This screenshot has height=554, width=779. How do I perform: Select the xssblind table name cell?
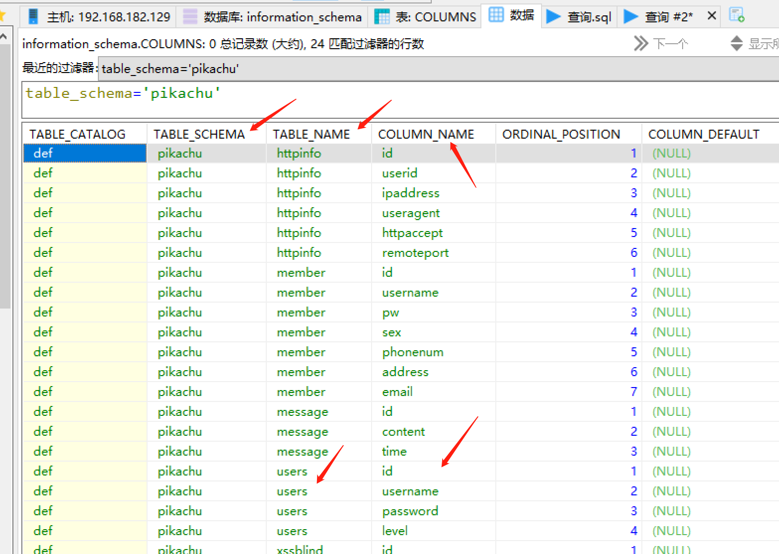click(318, 548)
